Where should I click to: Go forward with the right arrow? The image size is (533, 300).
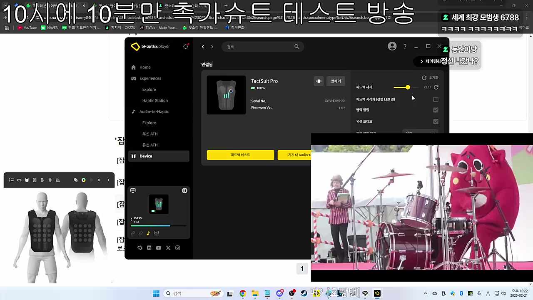pyautogui.click(x=212, y=47)
